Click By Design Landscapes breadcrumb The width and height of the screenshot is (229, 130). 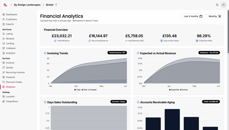[27, 5]
